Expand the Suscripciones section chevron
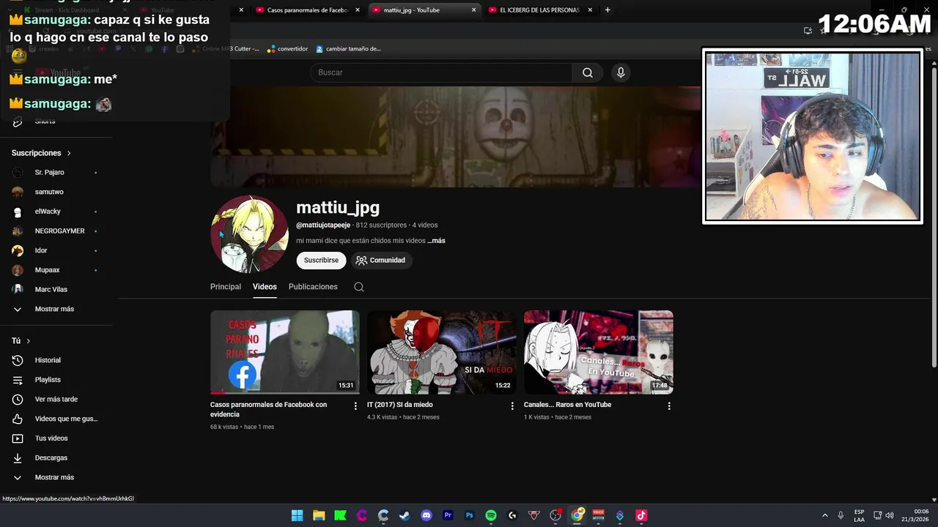 (69, 153)
